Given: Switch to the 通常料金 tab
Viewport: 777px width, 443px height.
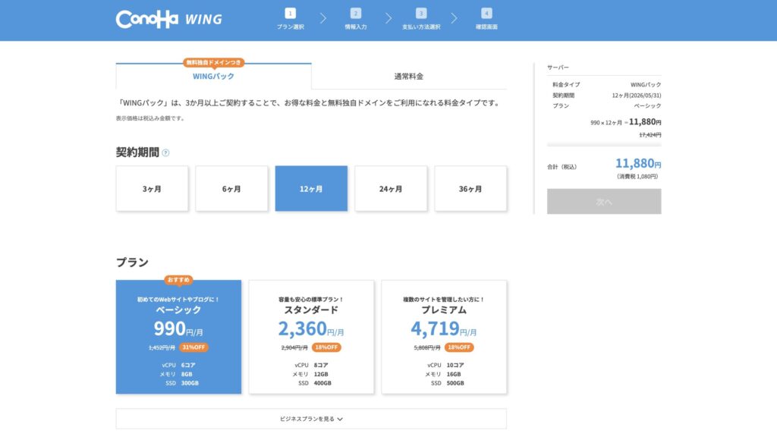Looking at the screenshot, I should pyautogui.click(x=409, y=77).
